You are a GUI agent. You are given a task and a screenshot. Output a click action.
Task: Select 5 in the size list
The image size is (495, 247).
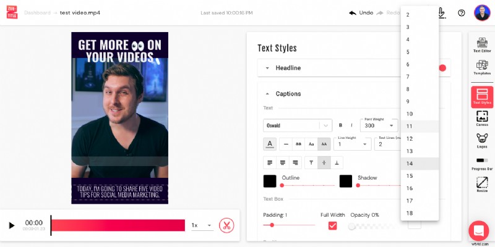[420, 52]
